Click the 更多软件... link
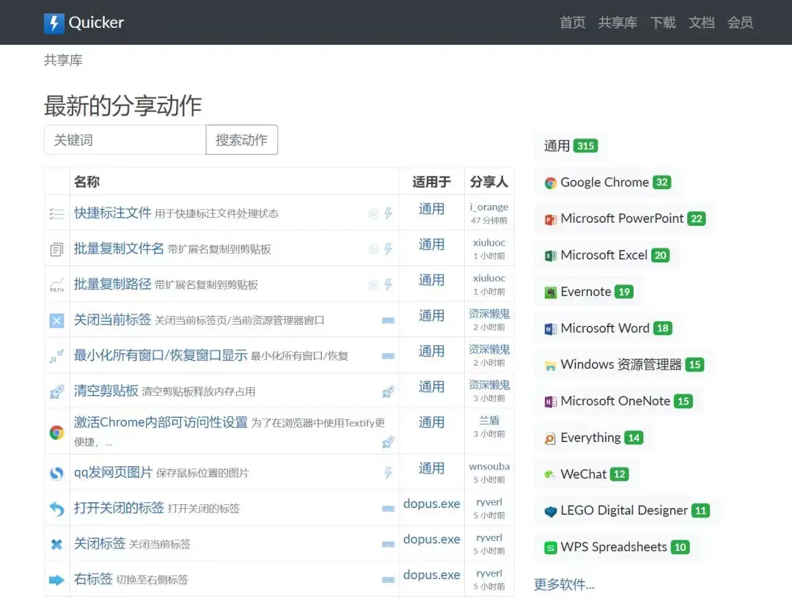 tap(564, 585)
